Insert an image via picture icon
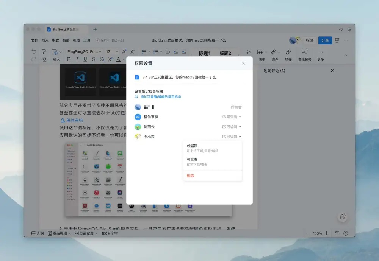The image size is (379, 261). coord(249,52)
